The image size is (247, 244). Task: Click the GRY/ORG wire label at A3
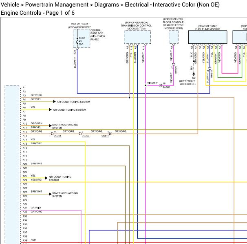[36, 95]
